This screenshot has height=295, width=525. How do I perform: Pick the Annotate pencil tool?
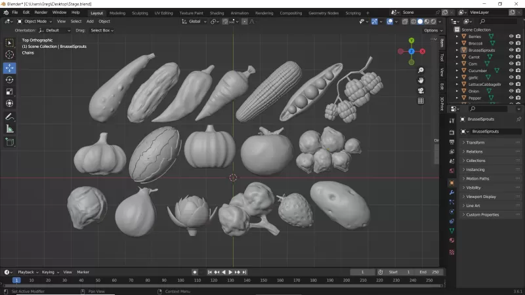10,117
